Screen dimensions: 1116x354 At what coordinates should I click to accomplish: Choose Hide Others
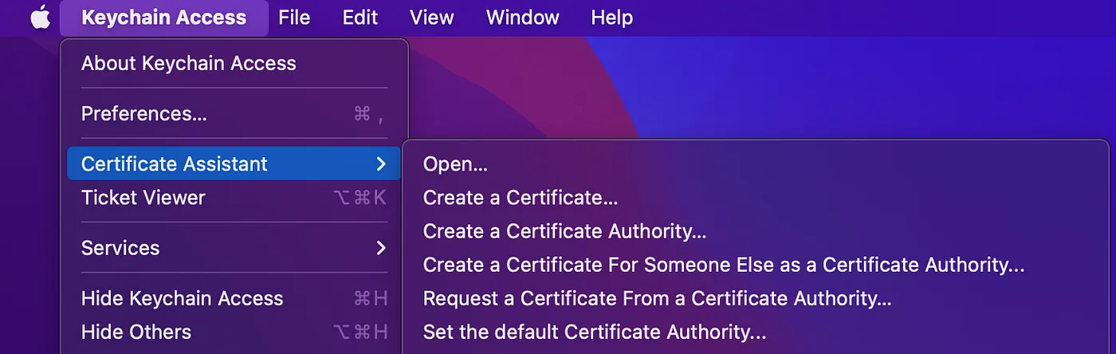pos(234,332)
